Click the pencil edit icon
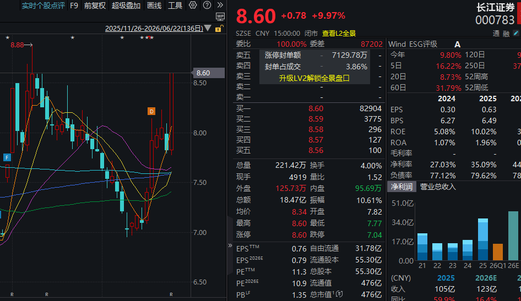Screen dimensions: 521x301 click(515, 33)
